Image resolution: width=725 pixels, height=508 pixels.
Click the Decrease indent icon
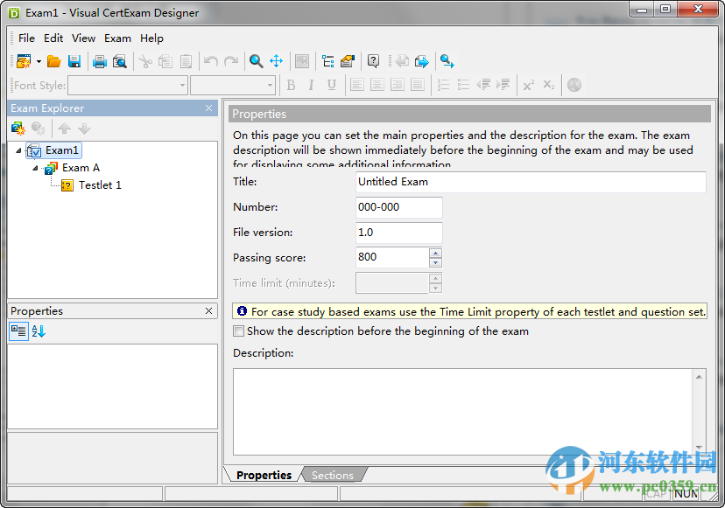(483, 85)
